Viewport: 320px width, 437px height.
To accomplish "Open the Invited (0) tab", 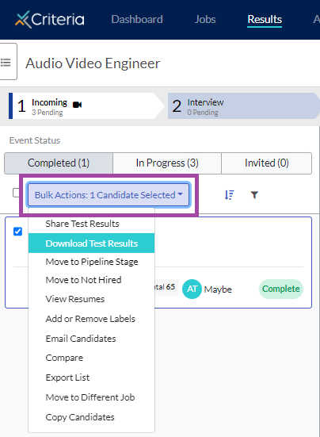I will [267, 163].
